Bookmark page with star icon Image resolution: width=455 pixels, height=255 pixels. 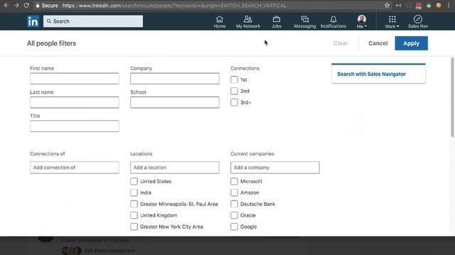click(387, 5)
